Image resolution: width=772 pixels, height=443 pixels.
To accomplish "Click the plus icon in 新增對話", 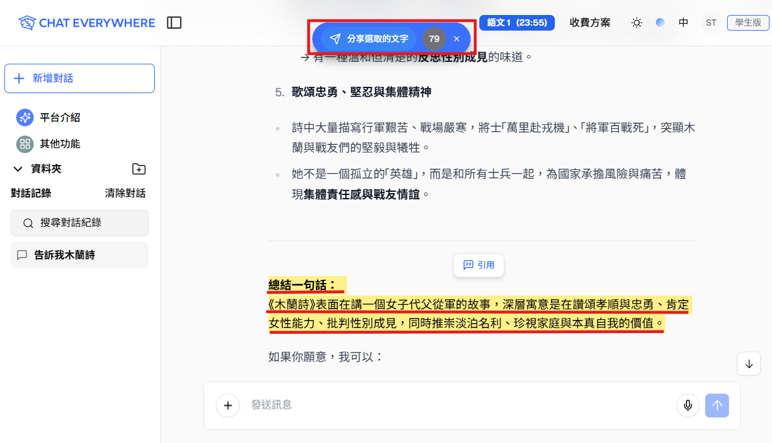I will tap(19, 78).
